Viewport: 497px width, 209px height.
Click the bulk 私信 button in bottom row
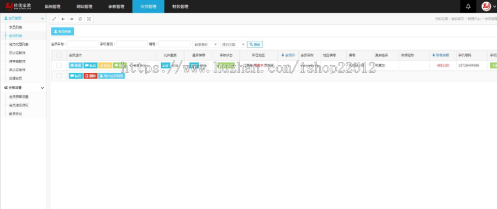point(76,76)
